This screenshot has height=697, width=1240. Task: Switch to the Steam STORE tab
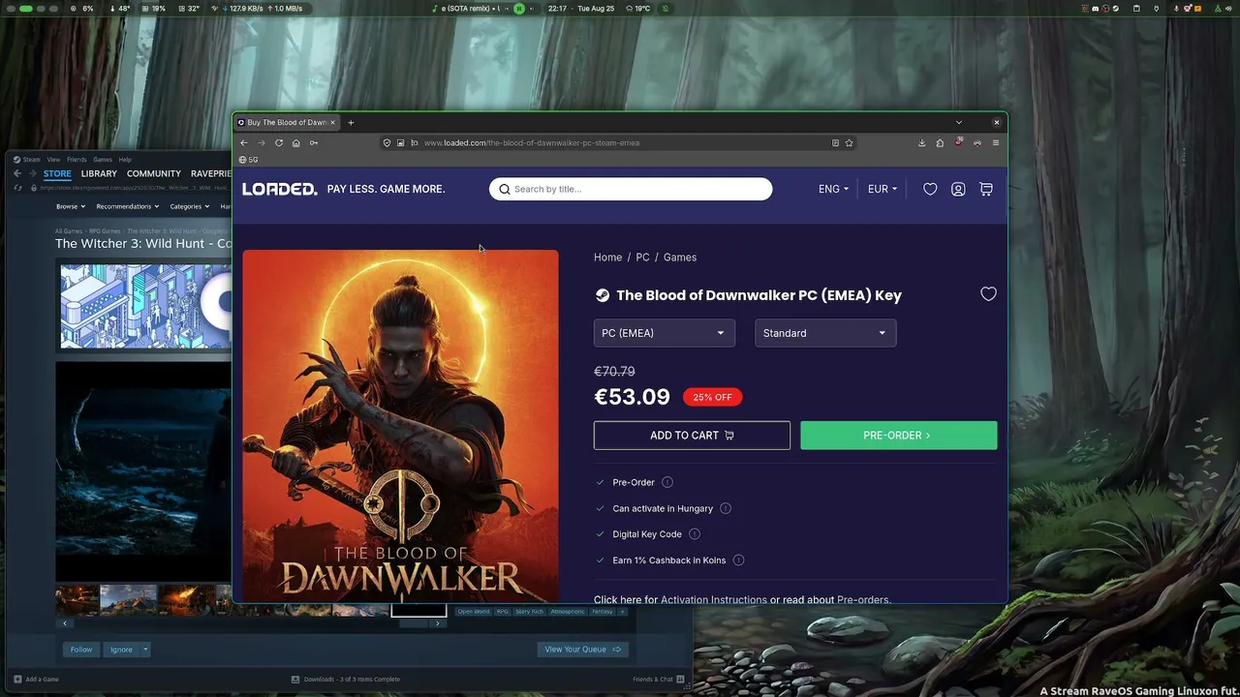coord(57,174)
